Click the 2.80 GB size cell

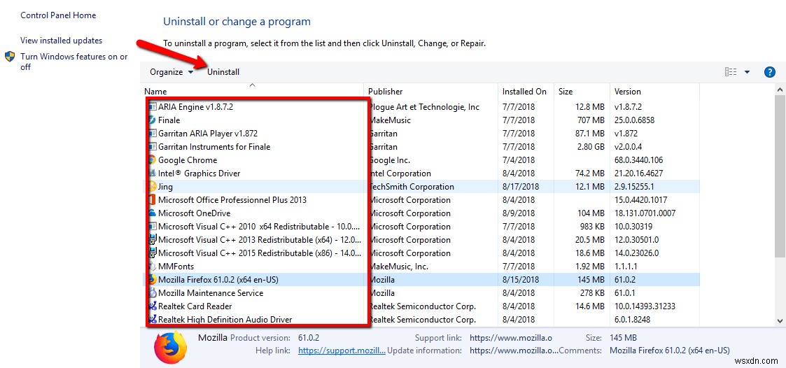[x=591, y=147]
